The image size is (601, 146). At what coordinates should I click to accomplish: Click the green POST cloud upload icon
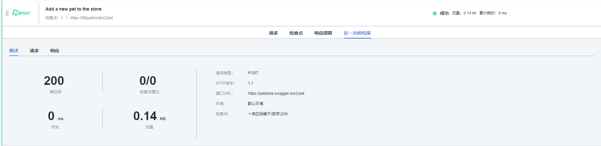click(16, 13)
